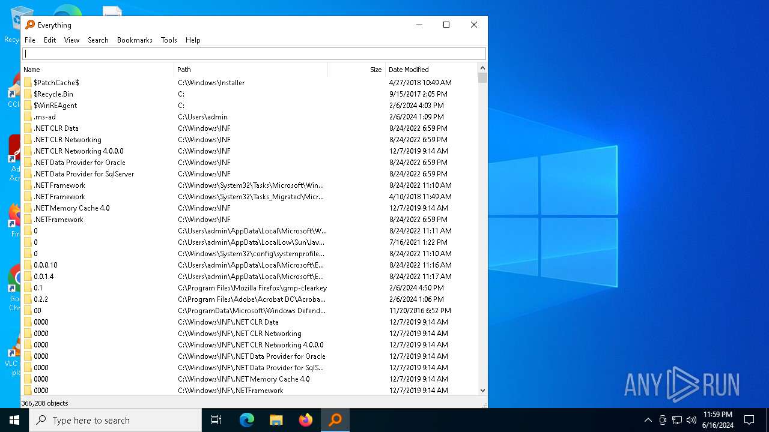Click path C:\Windows\INF\.NETFramework
The width and height of the screenshot is (769, 432).
click(231, 391)
